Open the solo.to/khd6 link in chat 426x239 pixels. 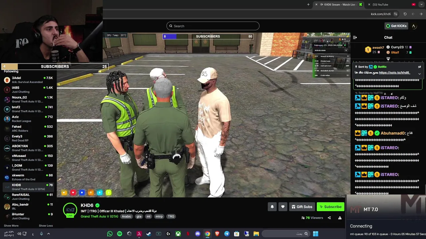point(394,73)
